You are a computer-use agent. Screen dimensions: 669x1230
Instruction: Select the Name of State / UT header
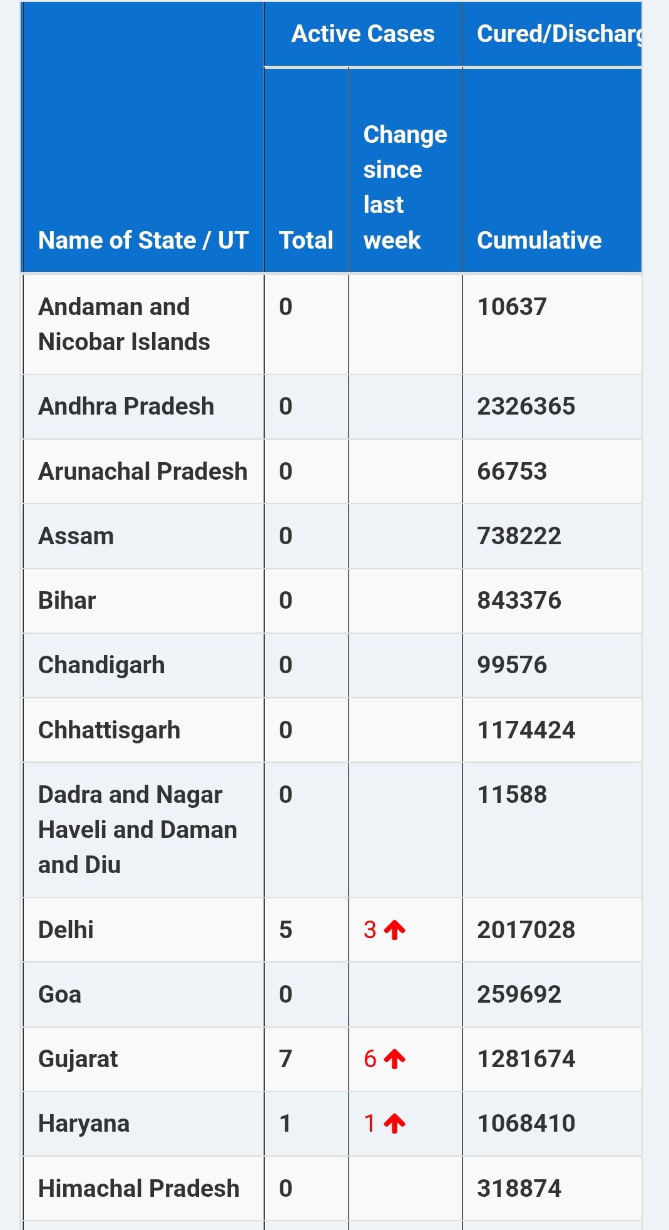point(143,240)
